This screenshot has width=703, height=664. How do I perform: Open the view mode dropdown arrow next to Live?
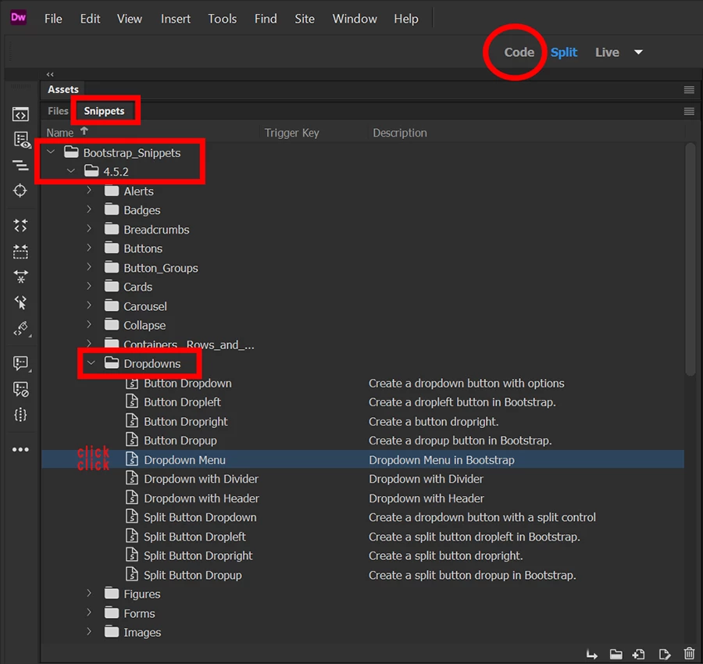[638, 52]
